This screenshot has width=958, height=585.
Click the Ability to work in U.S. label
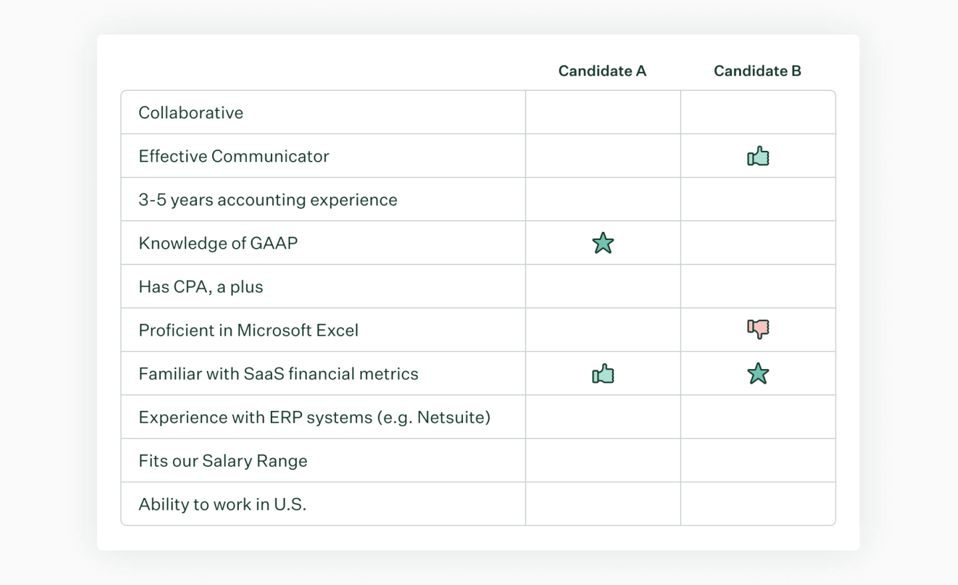point(222,505)
